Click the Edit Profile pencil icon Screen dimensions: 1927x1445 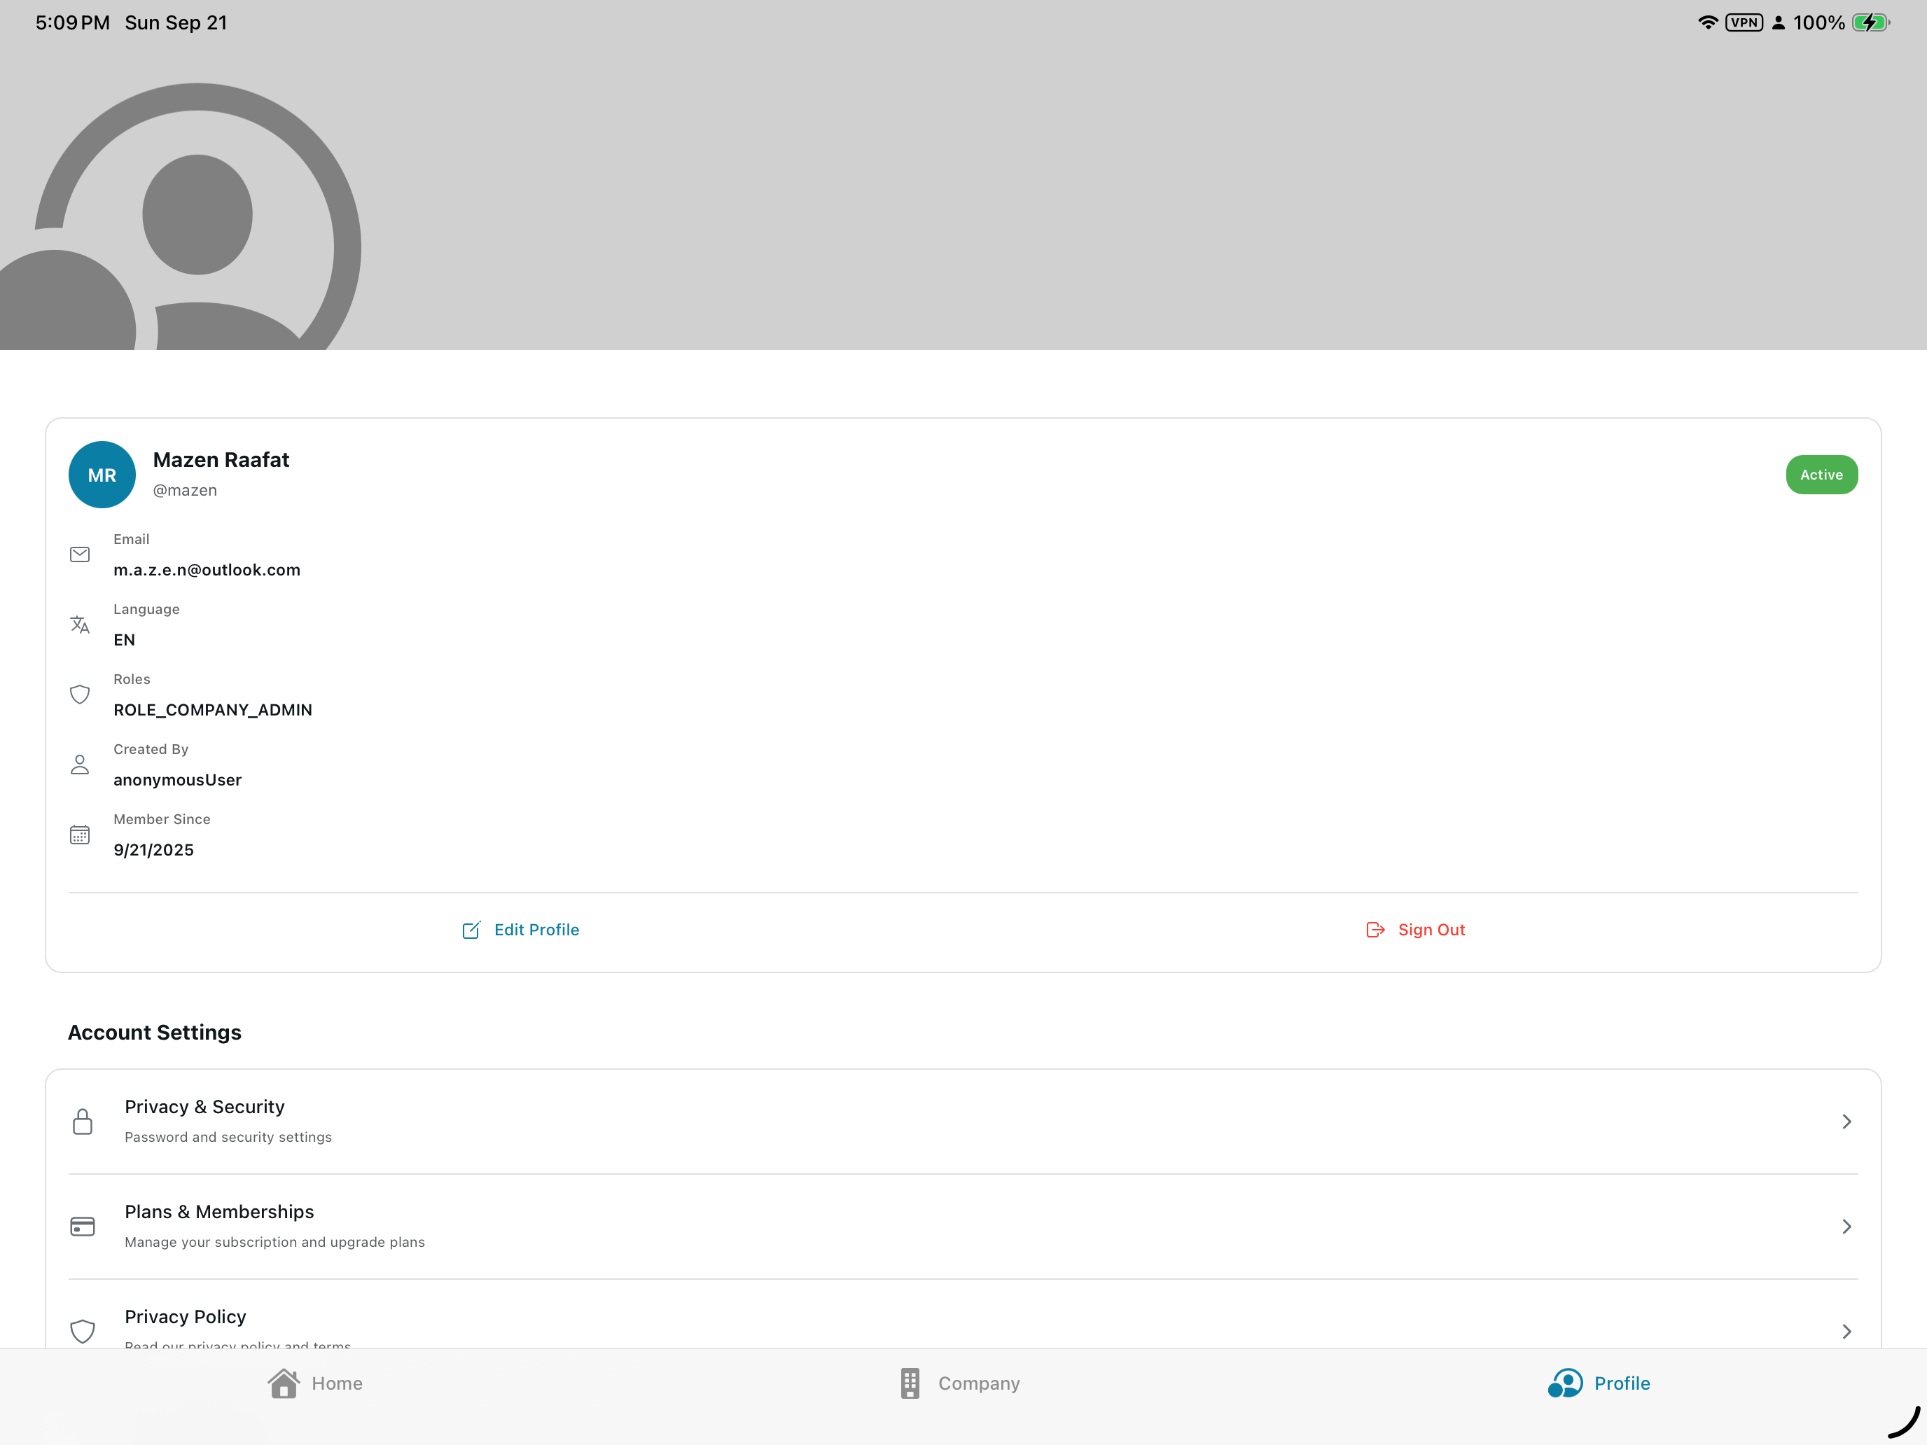coord(471,930)
